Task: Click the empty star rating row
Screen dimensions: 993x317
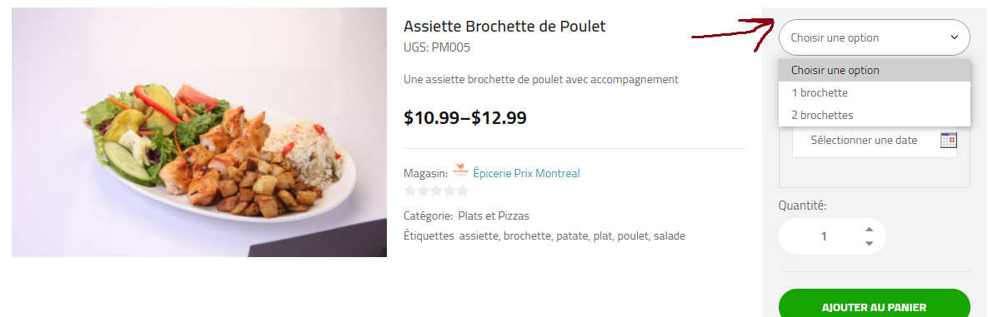Action: tap(436, 191)
